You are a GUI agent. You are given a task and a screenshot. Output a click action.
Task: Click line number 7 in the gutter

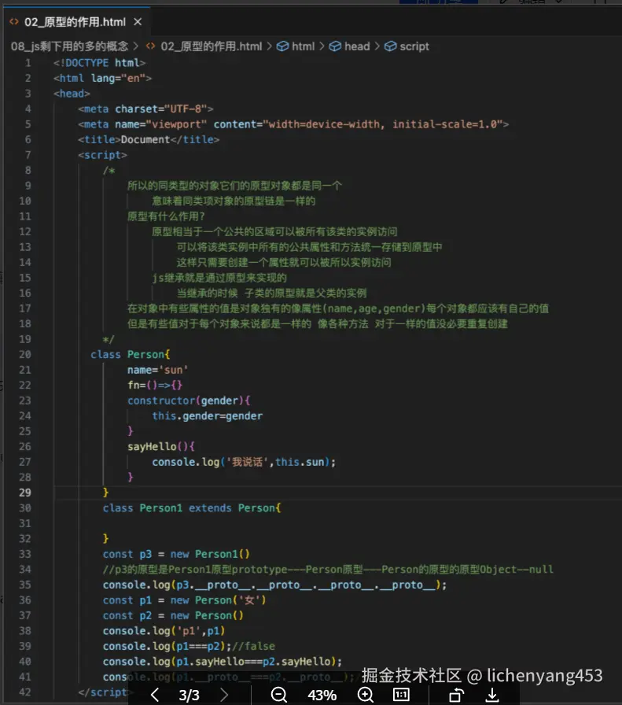click(28, 155)
